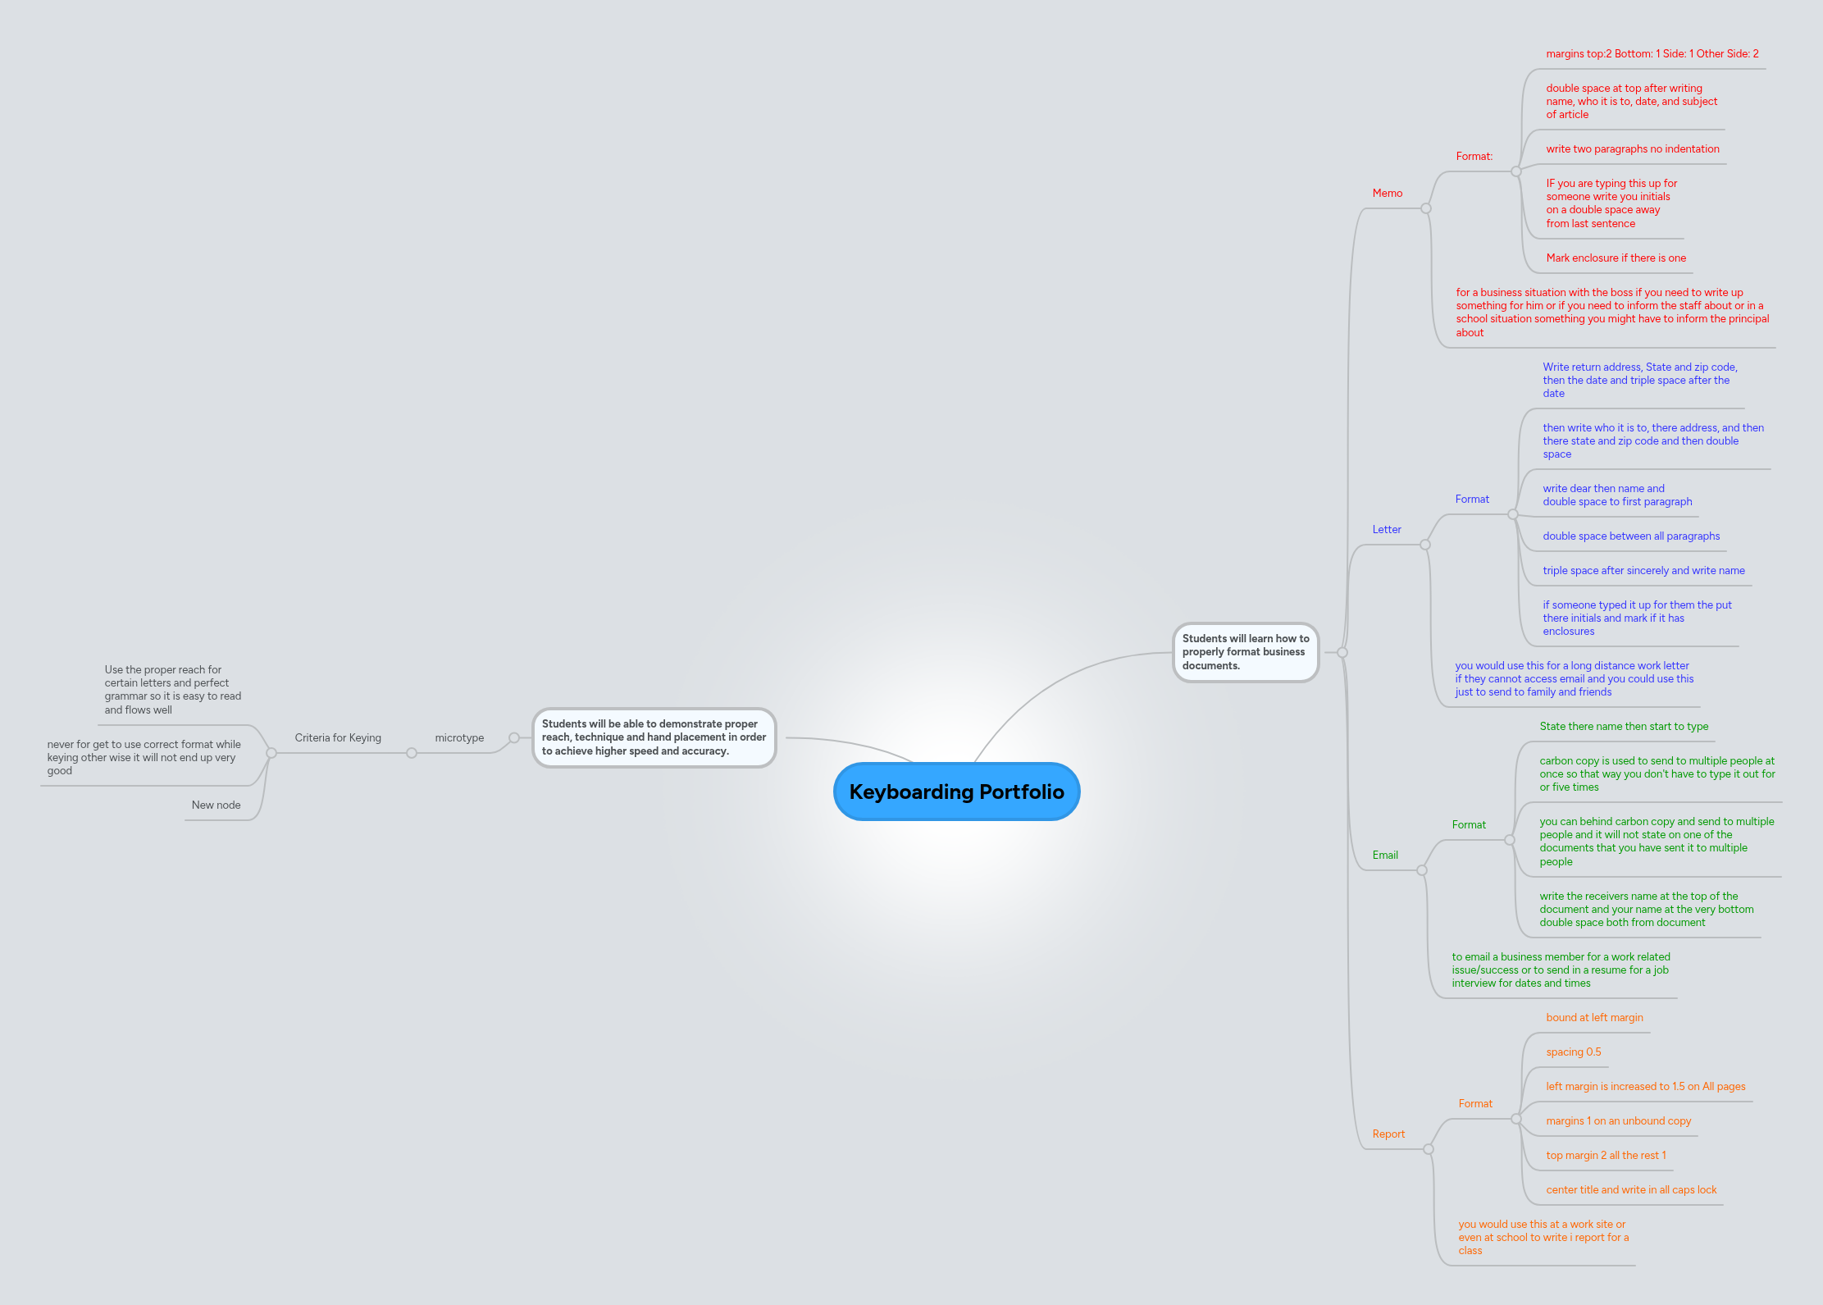Collapse the Memo branch circle toggle

click(x=1426, y=208)
